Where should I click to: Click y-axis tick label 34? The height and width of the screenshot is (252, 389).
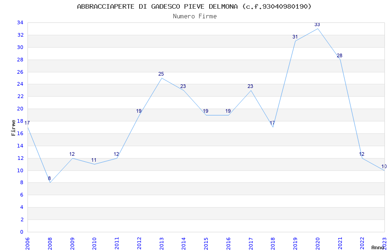[20, 22]
